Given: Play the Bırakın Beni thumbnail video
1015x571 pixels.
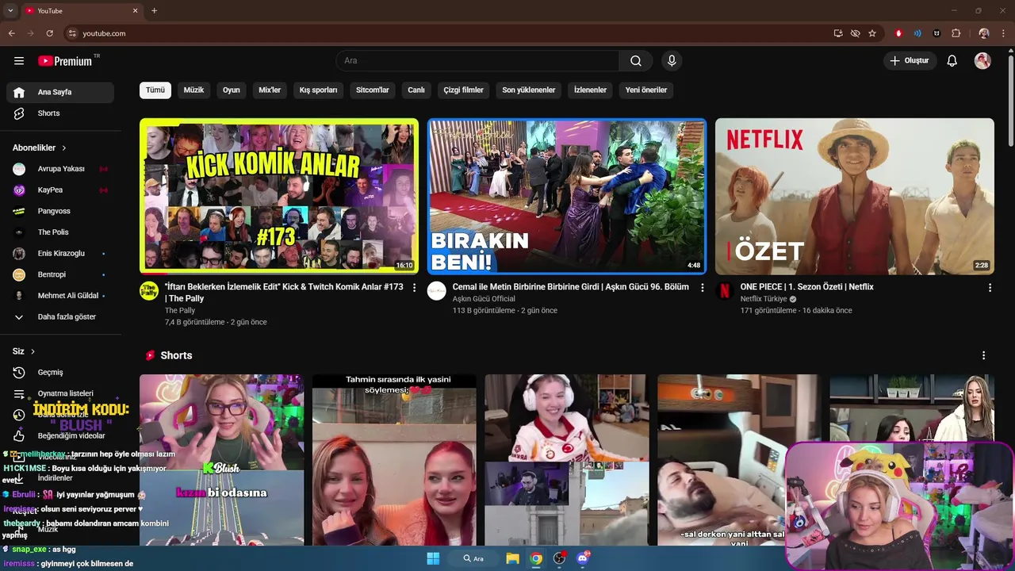Looking at the screenshot, I should pos(567,196).
